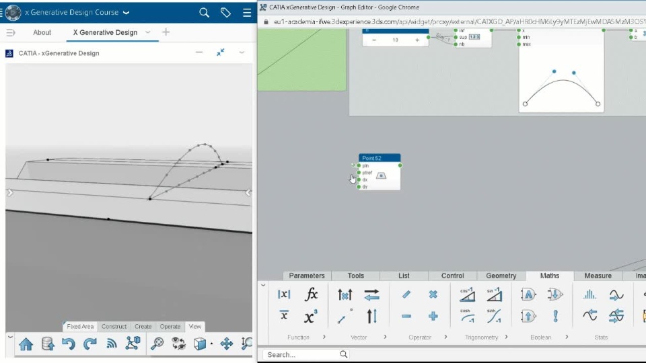Switch to the Tools tab

355,276
